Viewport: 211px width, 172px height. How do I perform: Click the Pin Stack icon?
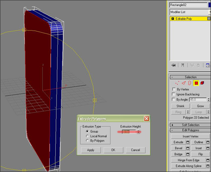click(173, 65)
